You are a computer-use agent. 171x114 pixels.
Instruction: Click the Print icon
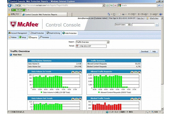click(123, 14)
